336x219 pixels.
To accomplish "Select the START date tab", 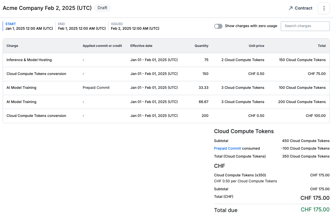I will click(x=29, y=26).
